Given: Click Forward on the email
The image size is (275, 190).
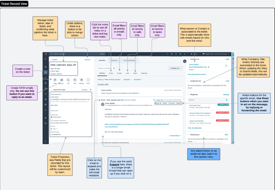Looking at the screenshot, I should point(171,103).
